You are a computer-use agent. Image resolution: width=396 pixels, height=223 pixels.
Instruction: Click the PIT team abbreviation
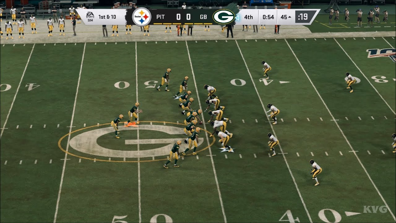(161, 17)
